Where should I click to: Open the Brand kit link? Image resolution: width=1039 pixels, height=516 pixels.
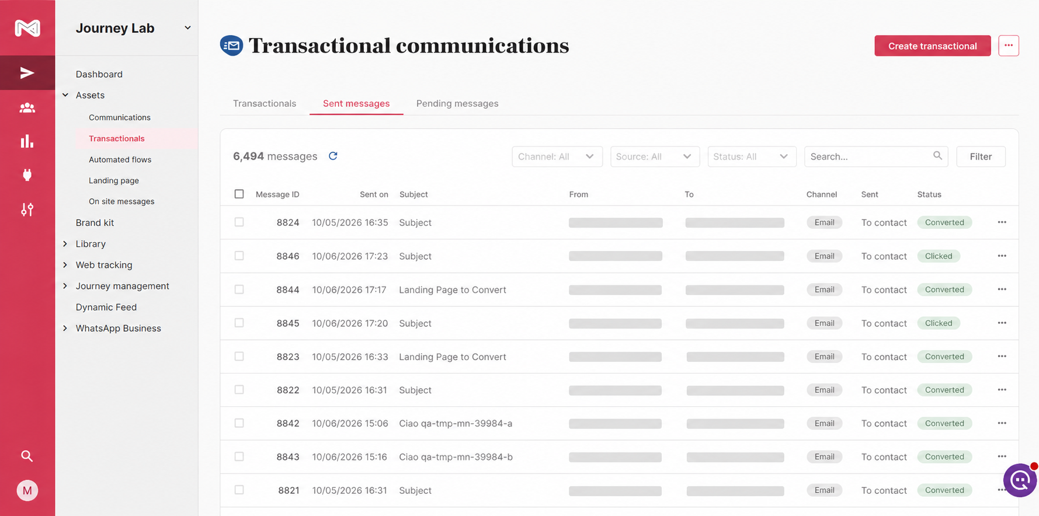click(95, 222)
